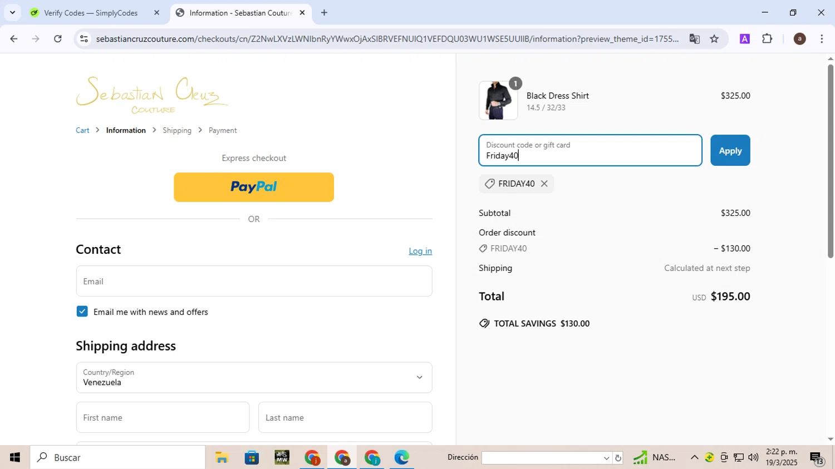This screenshot has width=835, height=469.
Task: Open Chrome's three-dot menu
Action: (822, 39)
